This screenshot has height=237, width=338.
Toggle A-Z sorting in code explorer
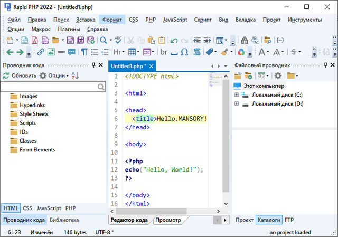click(x=75, y=75)
